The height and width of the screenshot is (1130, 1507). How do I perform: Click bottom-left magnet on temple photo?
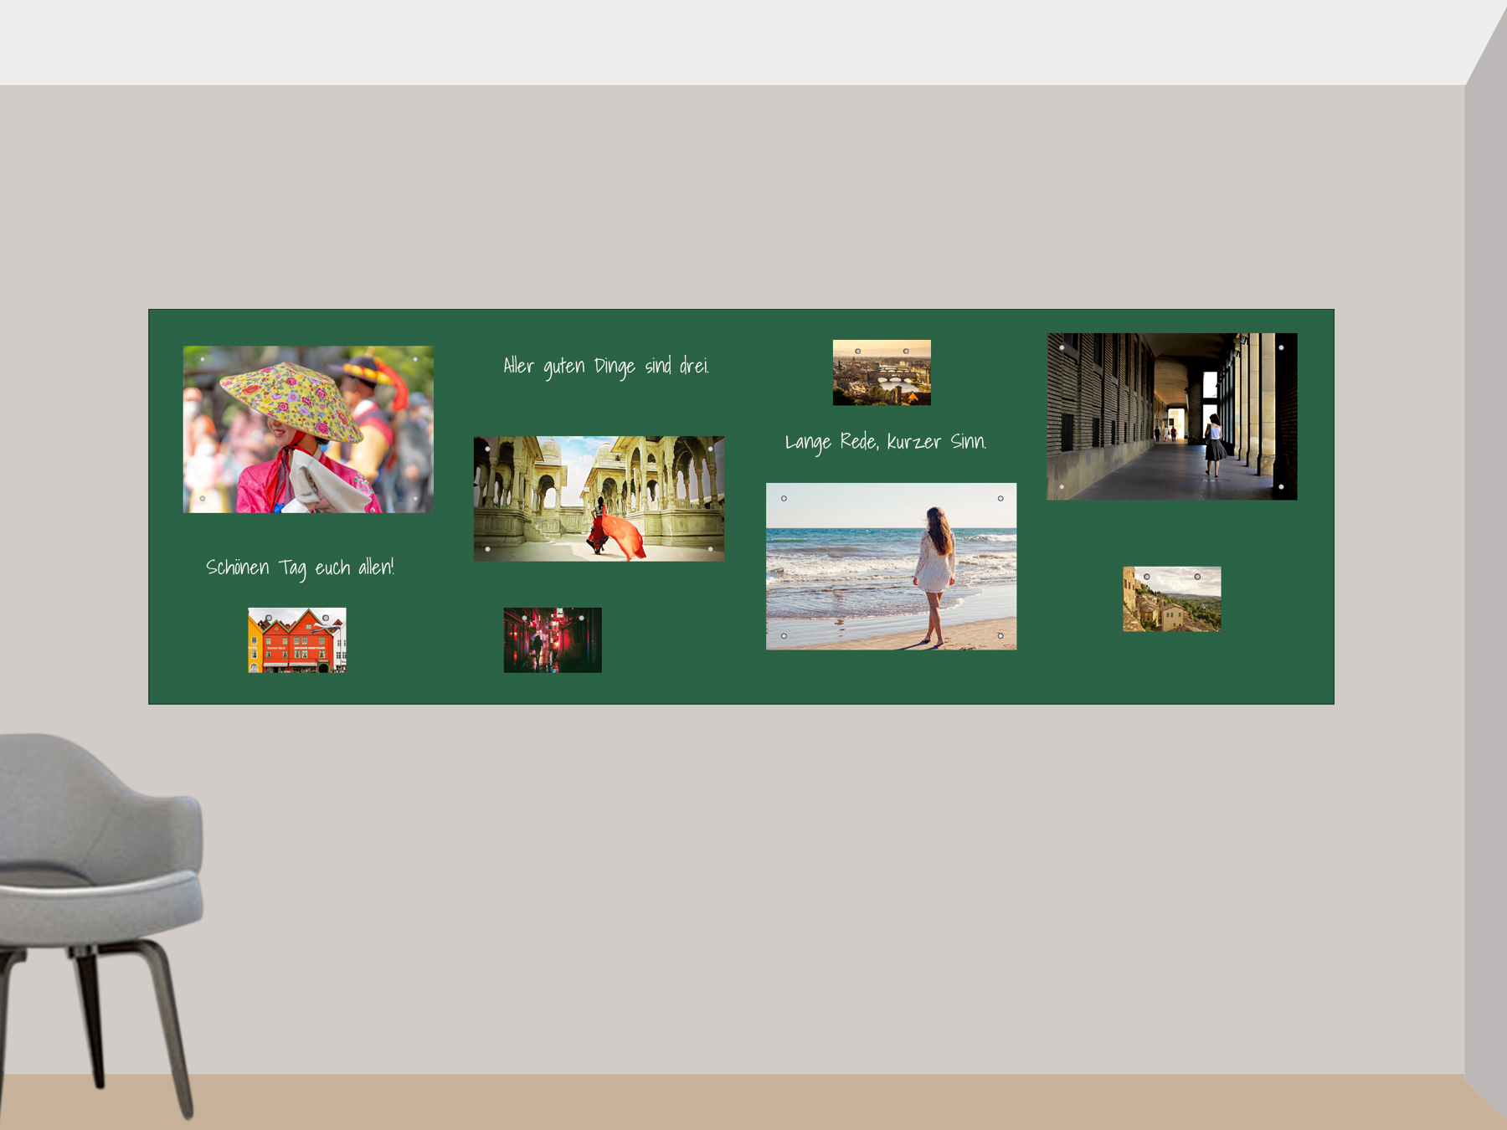(487, 549)
